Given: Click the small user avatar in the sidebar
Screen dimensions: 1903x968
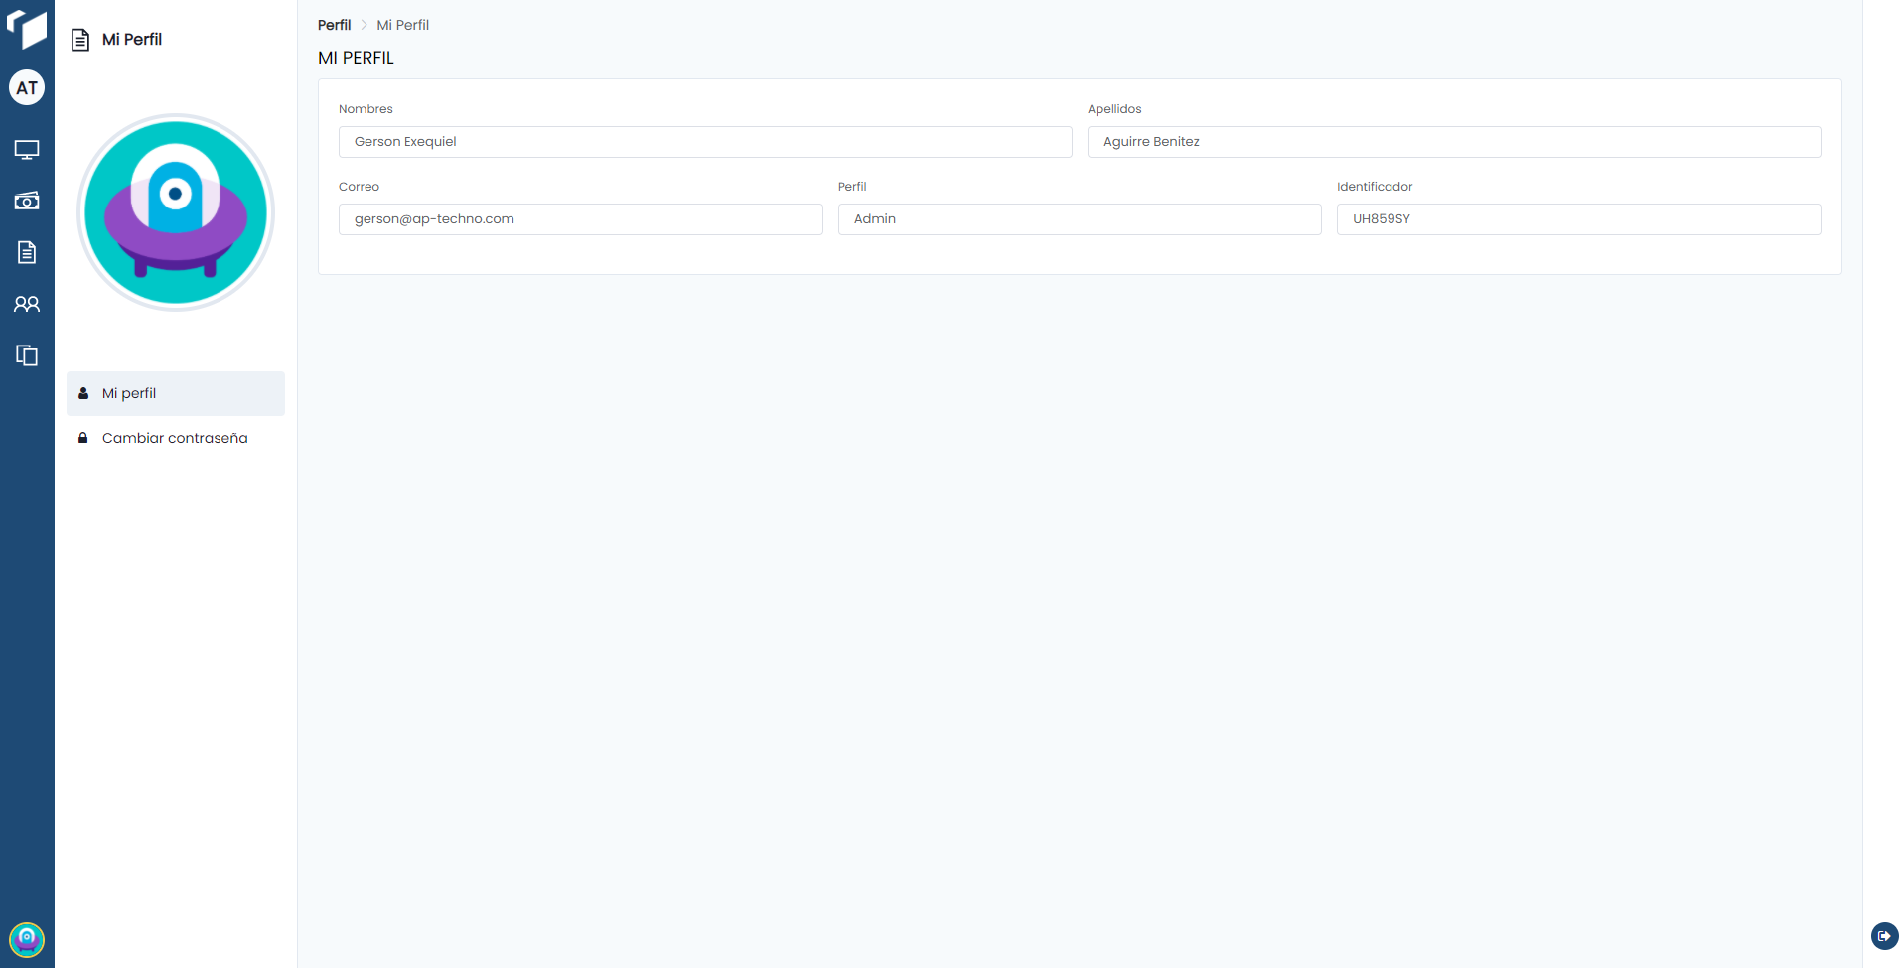Looking at the screenshot, I should (27, 939).
